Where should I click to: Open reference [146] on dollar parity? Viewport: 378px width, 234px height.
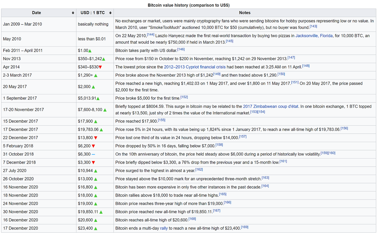pyautogui.click(x=181, y=49)
